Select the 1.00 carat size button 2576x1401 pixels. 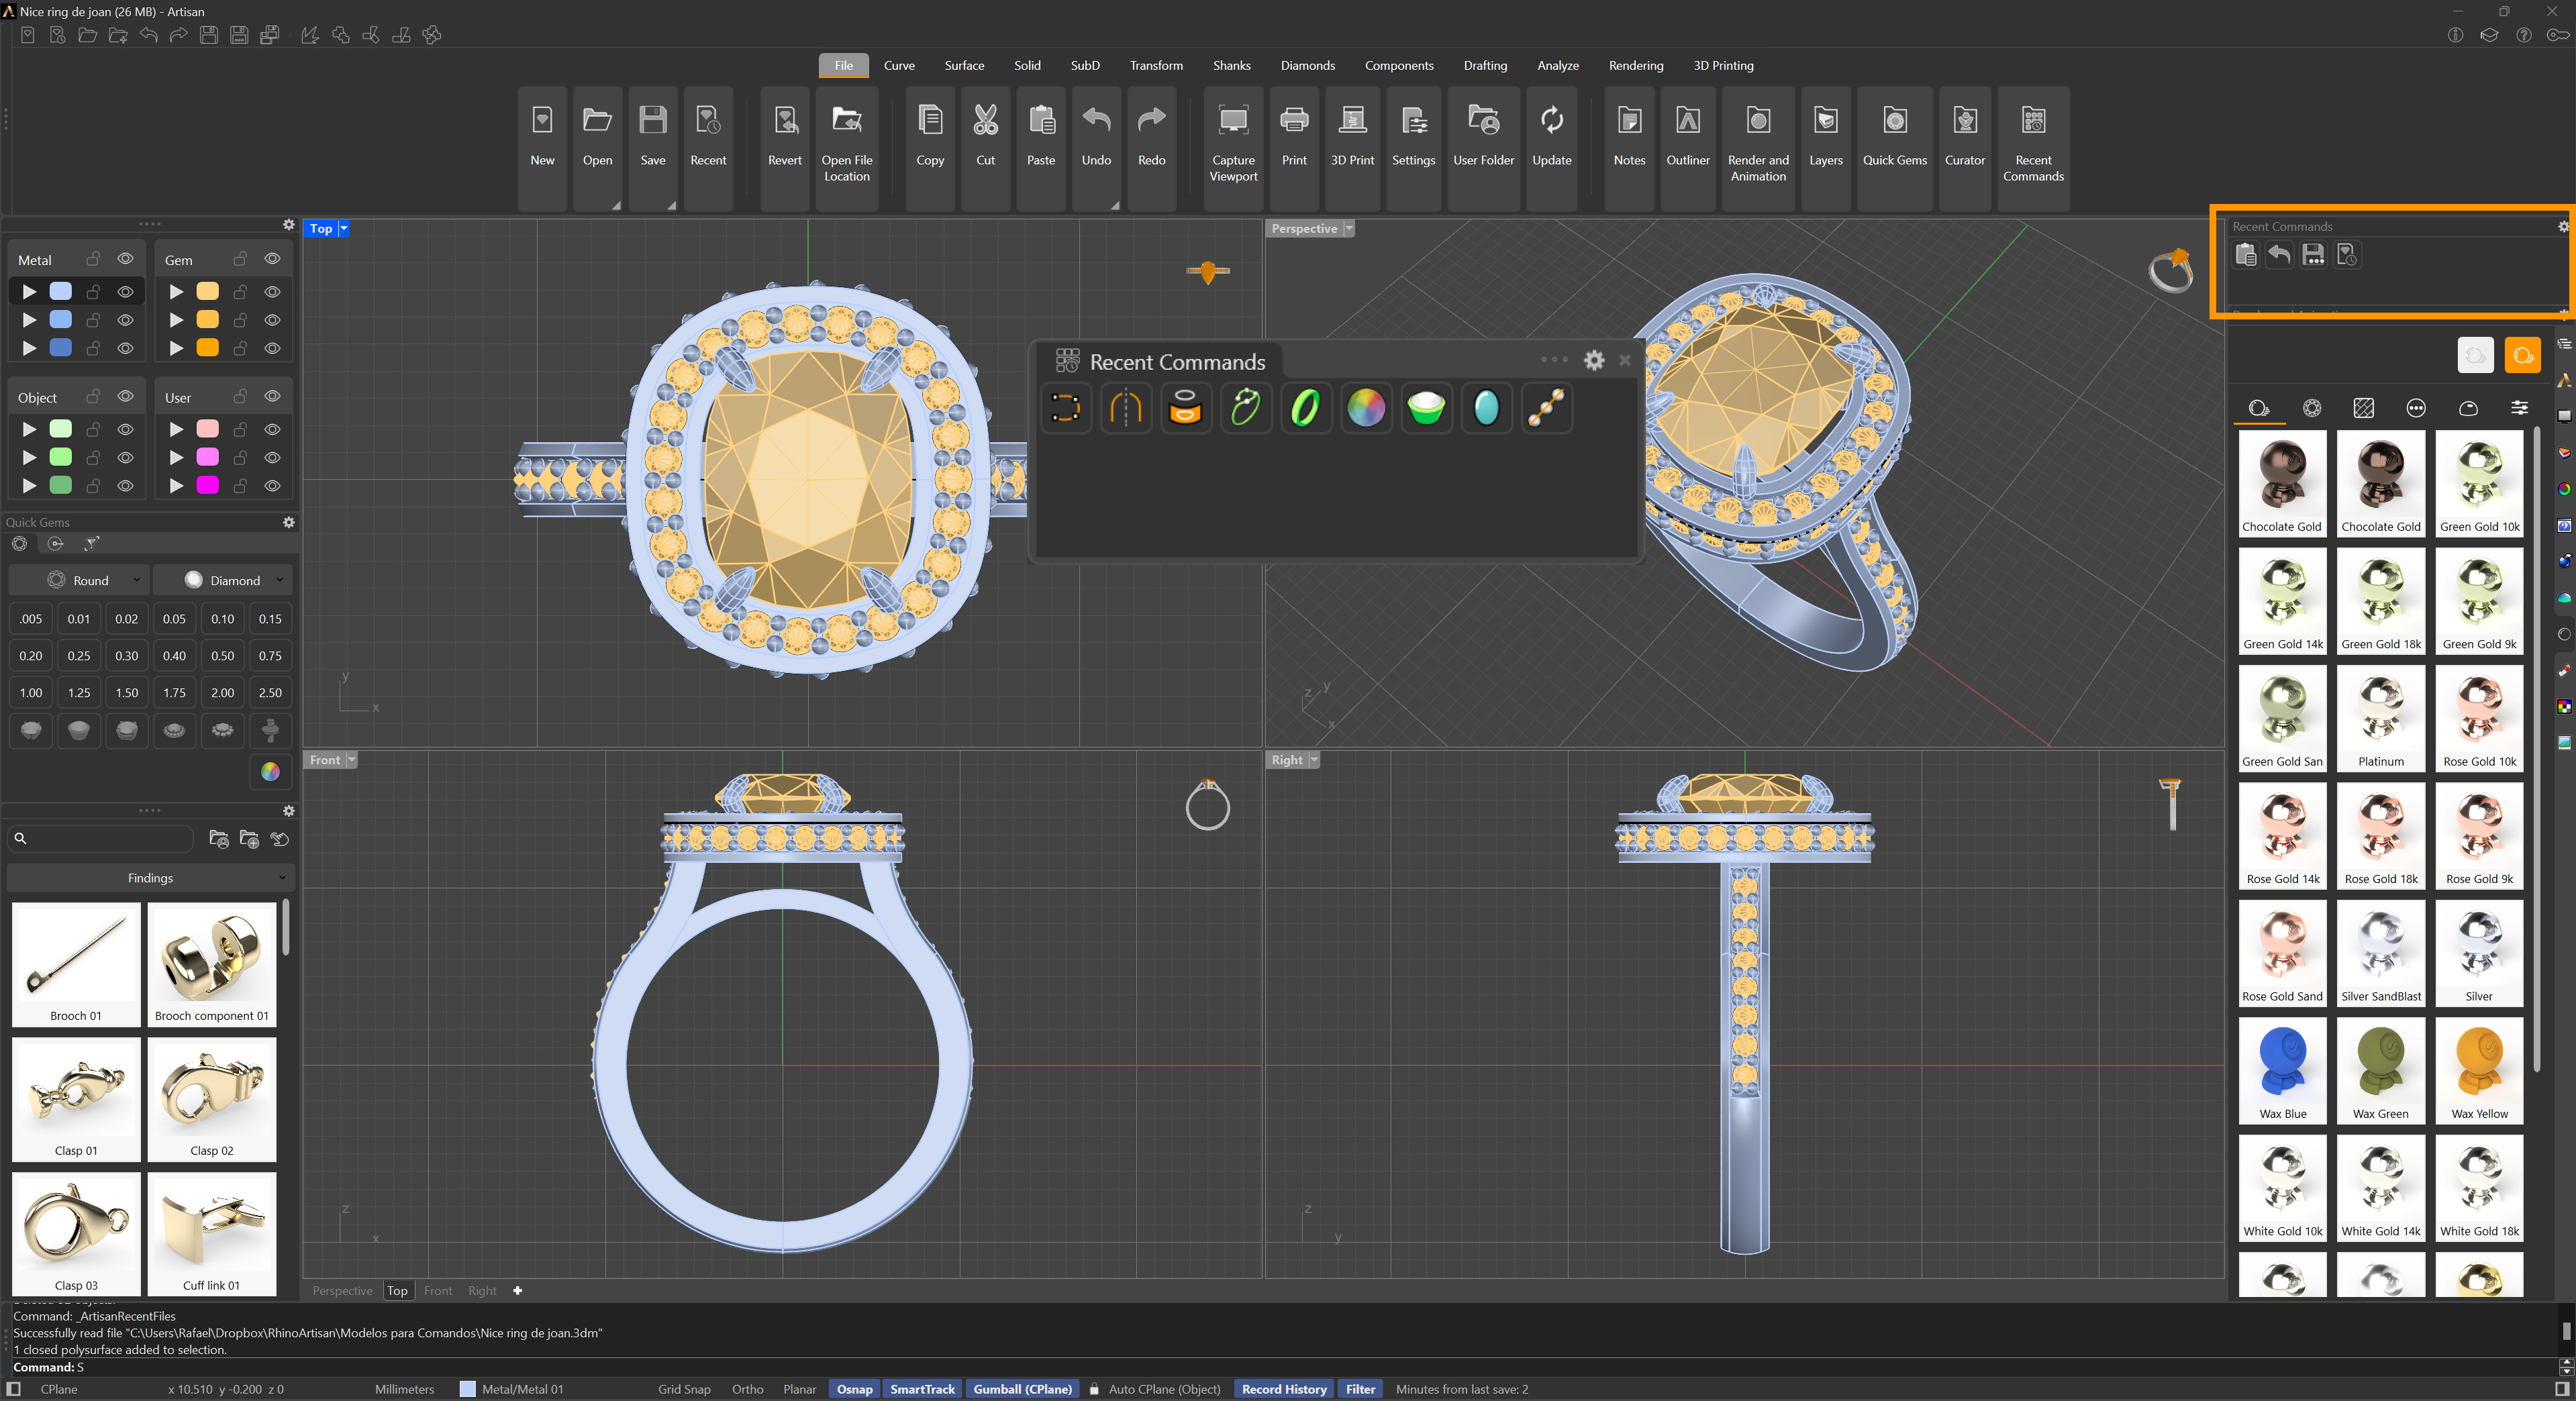click(31, 693)
